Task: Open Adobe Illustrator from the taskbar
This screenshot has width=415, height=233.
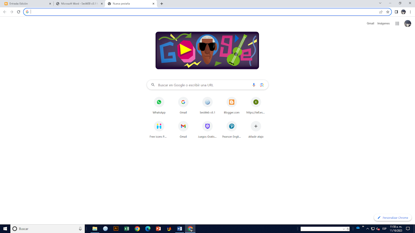Action: 116,229
